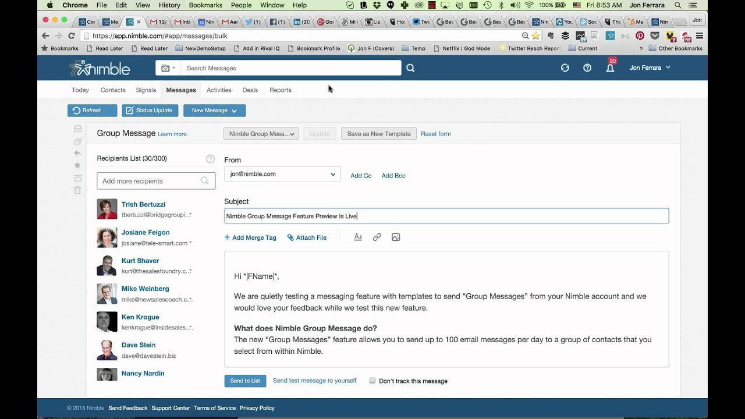Select Trish Bertuzzi's profile thumbnail
745x419 pixels.
pyautogui.click(x=107, y=210)
